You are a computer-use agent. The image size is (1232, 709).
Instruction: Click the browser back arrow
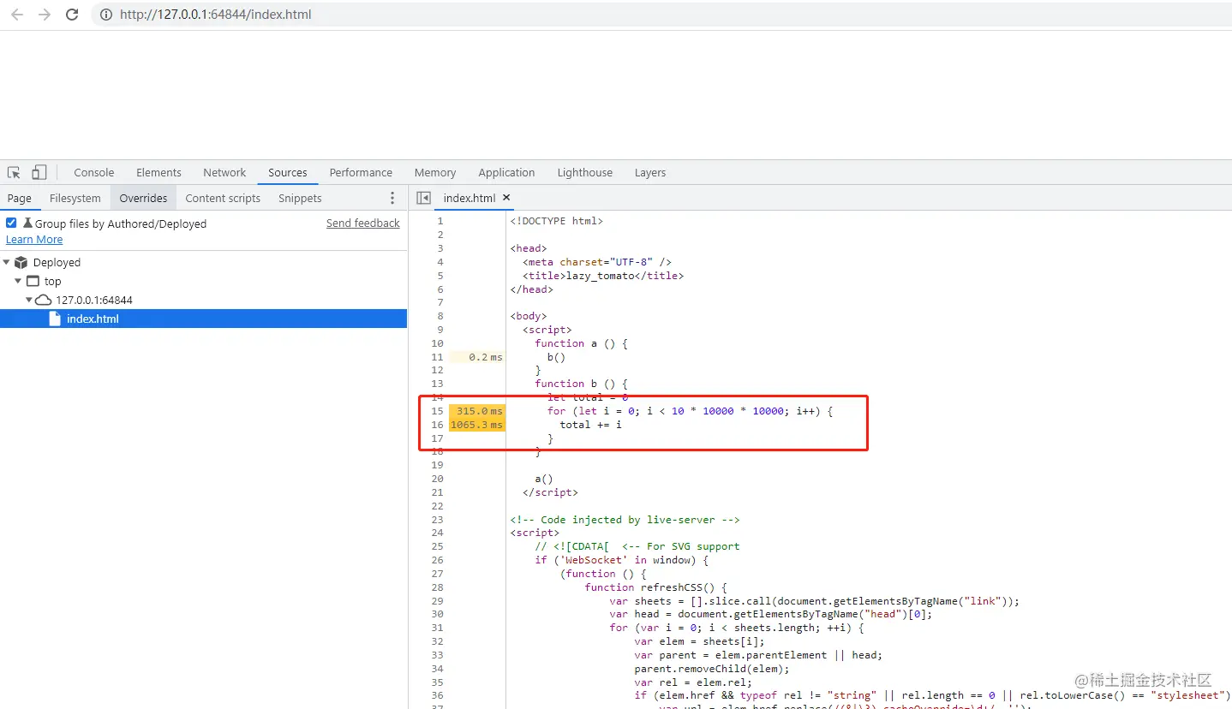click(x=17, y=15)
